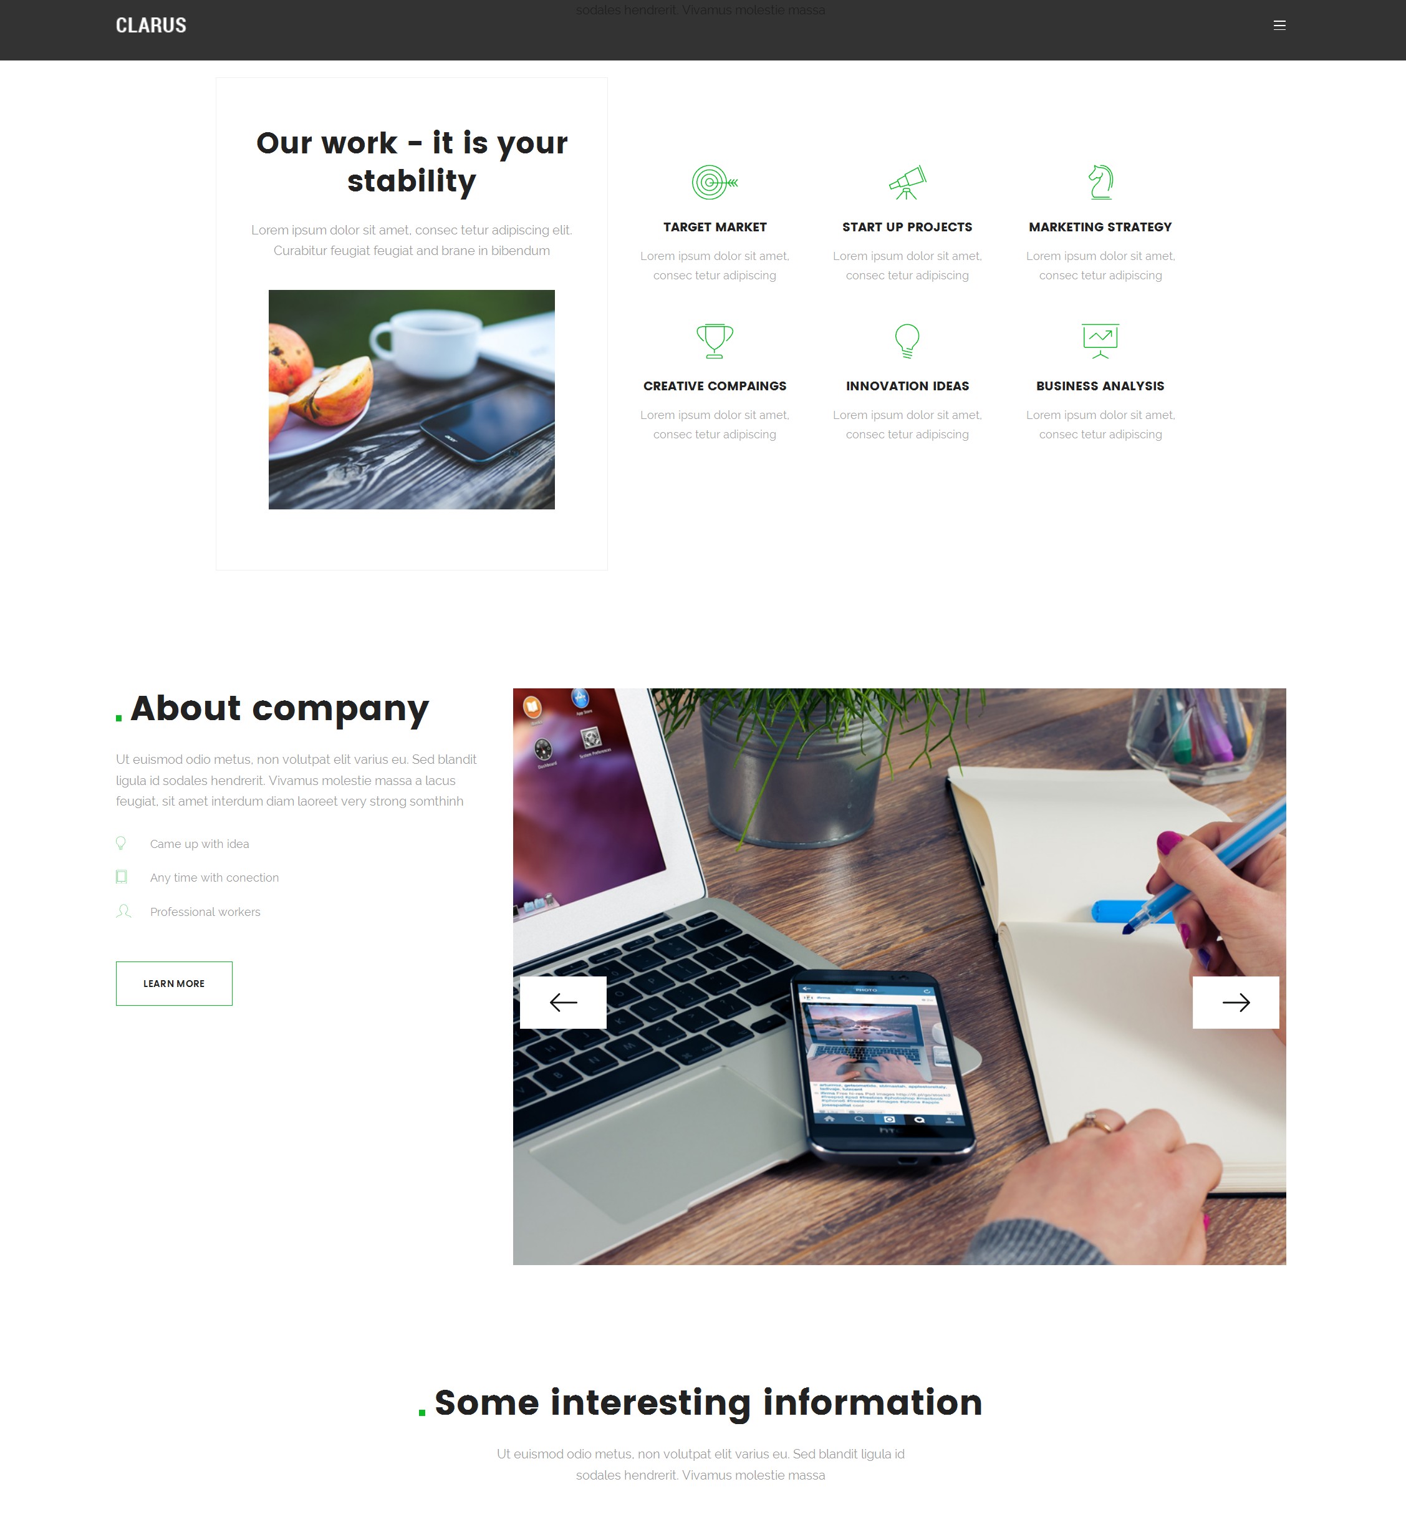Click the About Company lightbulb list icon
Image resolution: width=1406 pixels, height=1517 pixels.
[x=122, y=843]
